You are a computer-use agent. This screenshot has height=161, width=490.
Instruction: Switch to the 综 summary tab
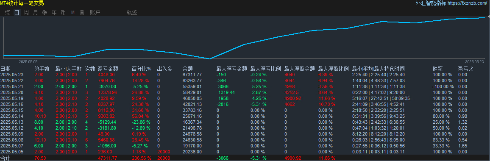coord(8,13)
